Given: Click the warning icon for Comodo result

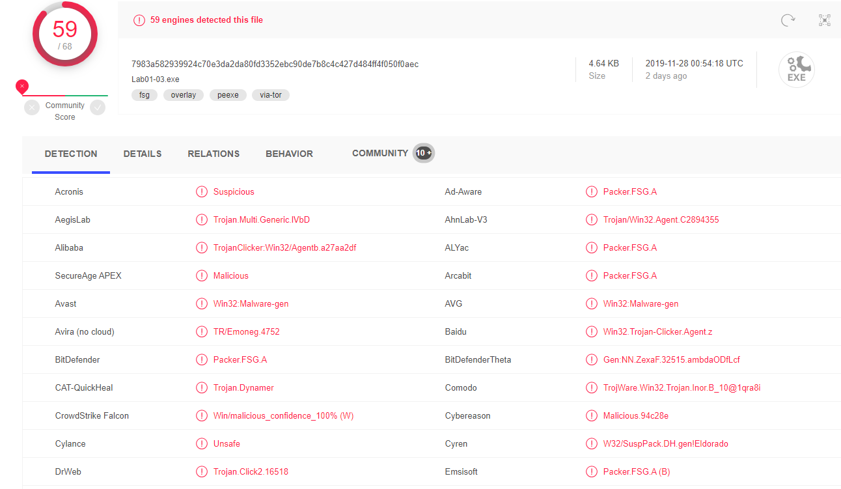Looking at the screenshot, I should tap(591, 387).
